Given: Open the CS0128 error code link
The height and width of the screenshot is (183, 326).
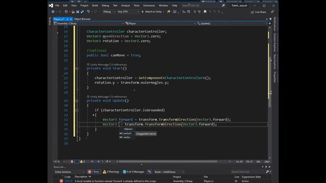Looking at the screenshot, I should [x=68, y=181].
